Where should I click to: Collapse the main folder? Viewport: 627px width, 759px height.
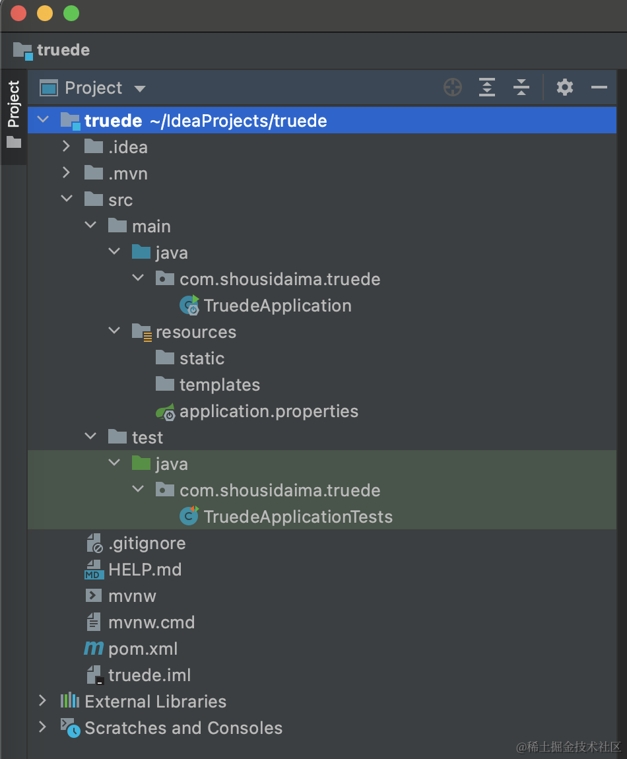[x=90, y=224]
